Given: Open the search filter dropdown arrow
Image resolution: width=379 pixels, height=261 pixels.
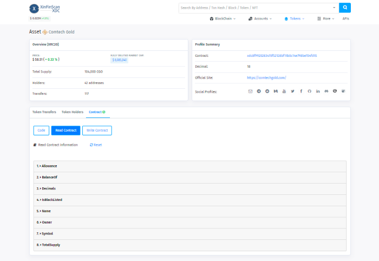Looking at the screenshot, I should click(334, 8).
